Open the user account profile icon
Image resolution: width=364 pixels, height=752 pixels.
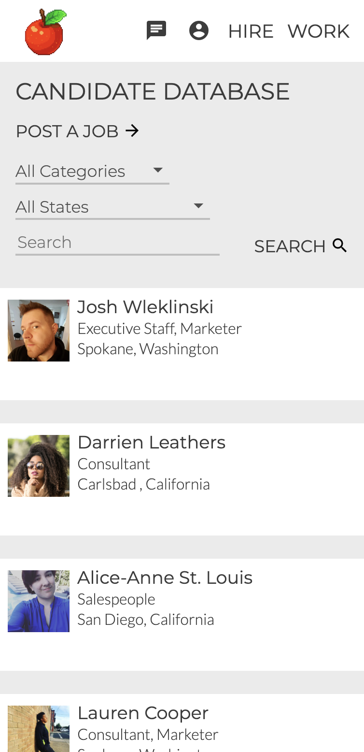199,30
